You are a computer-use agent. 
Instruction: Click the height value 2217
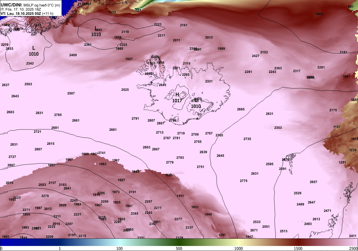pyautogui.click(x=161, y=36)
